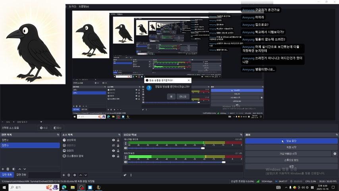
Task: Show the hidden 이미지 2 source
Action: click(x=113, y=146)
